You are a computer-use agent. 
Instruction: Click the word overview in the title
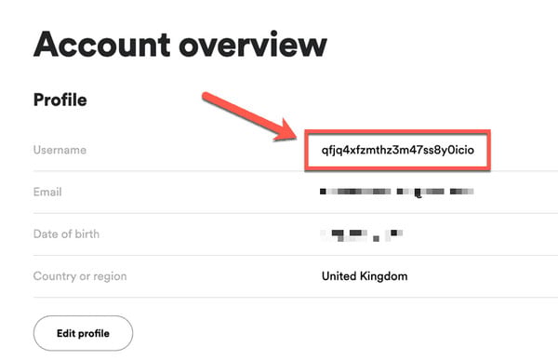(253, 45)
